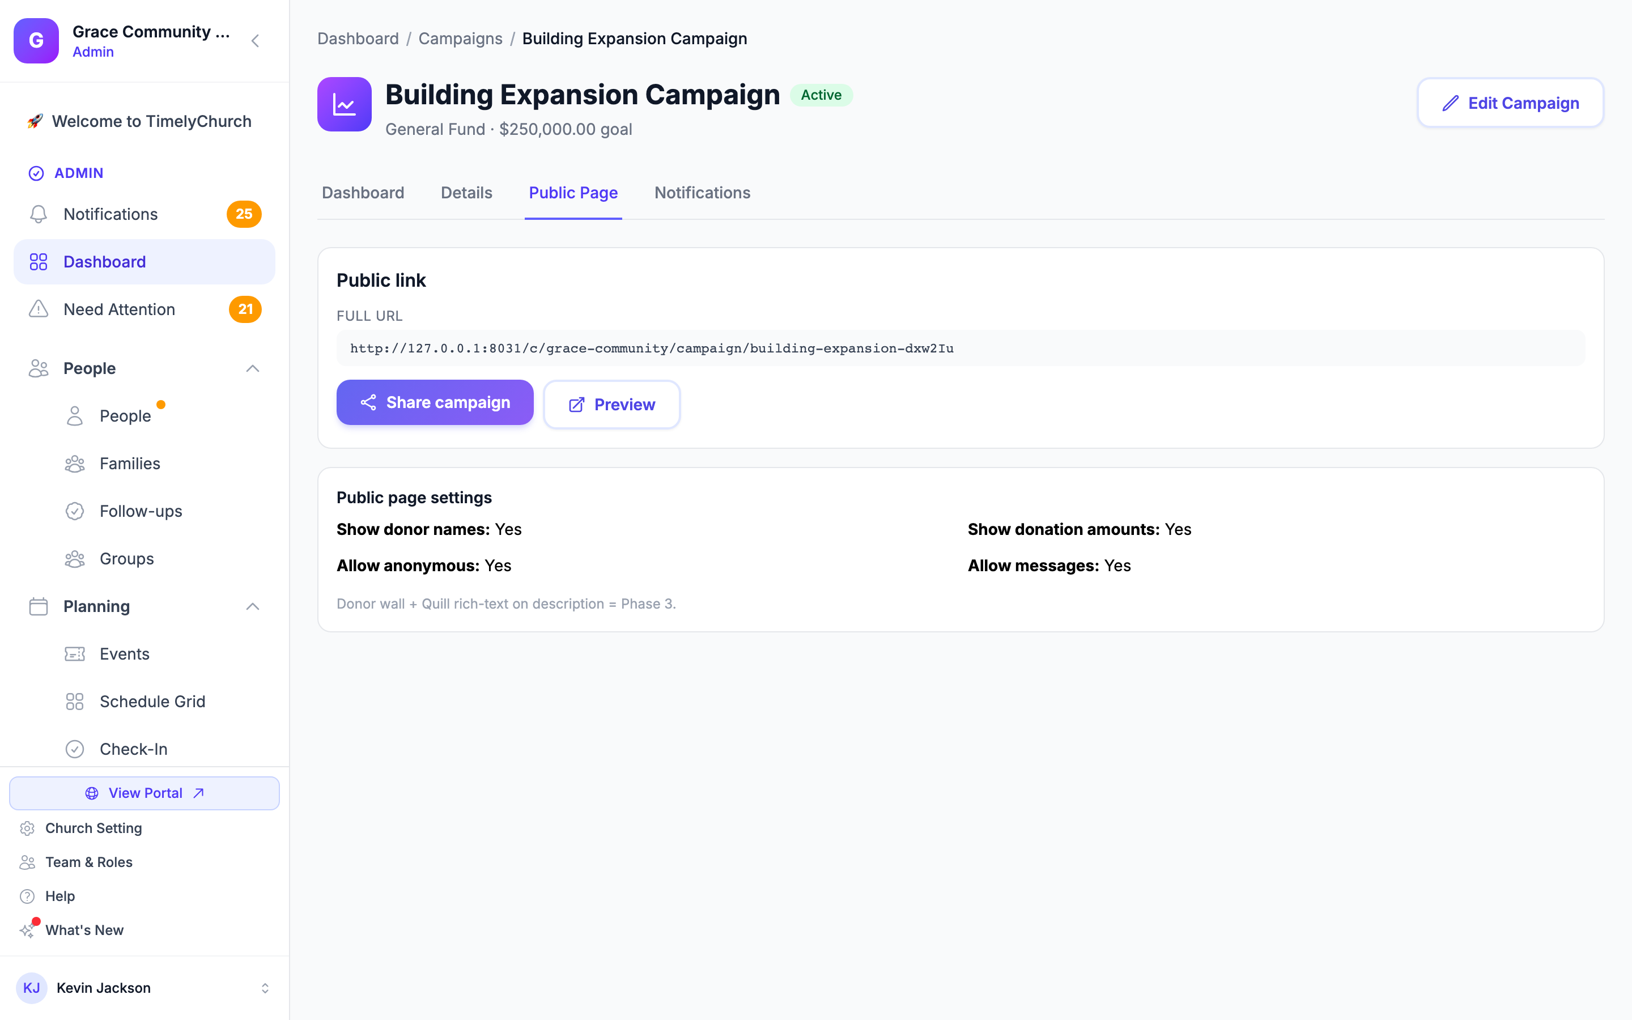Click the campaign chart icon beside title
Screen dimensions: 1632x1020
pos(344,105)
